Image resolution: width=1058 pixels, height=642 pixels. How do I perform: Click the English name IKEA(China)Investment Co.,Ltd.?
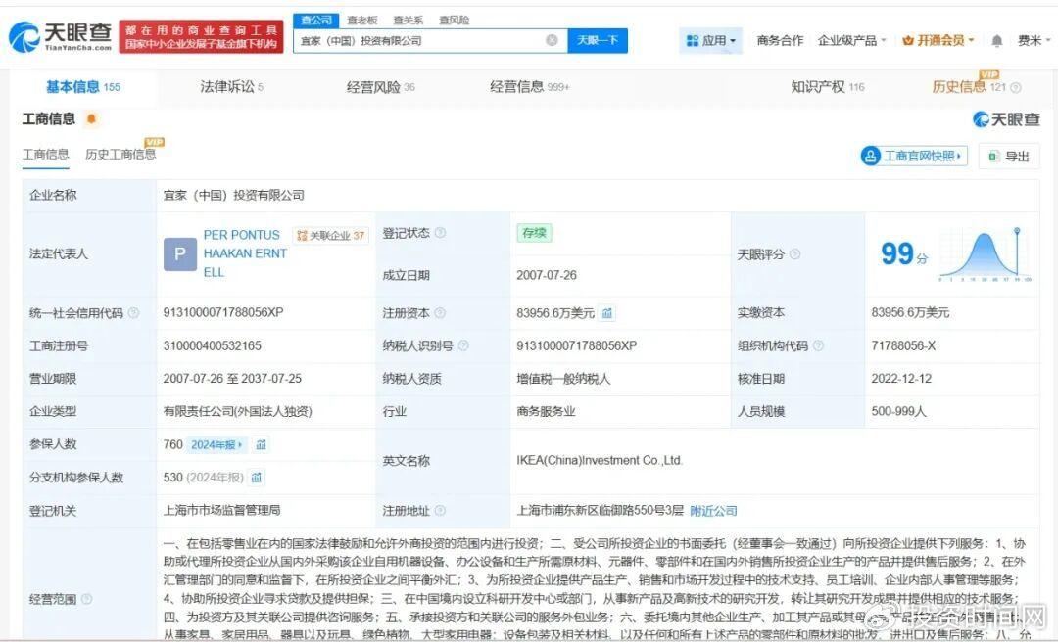(x=600, y=461)
